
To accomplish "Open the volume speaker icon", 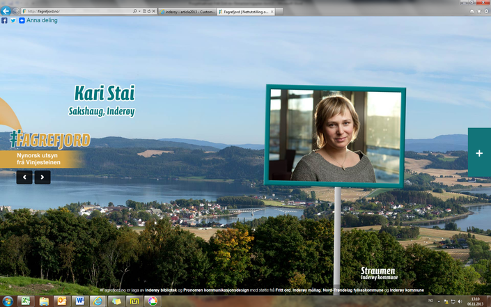I will click(x=460, y=301).
